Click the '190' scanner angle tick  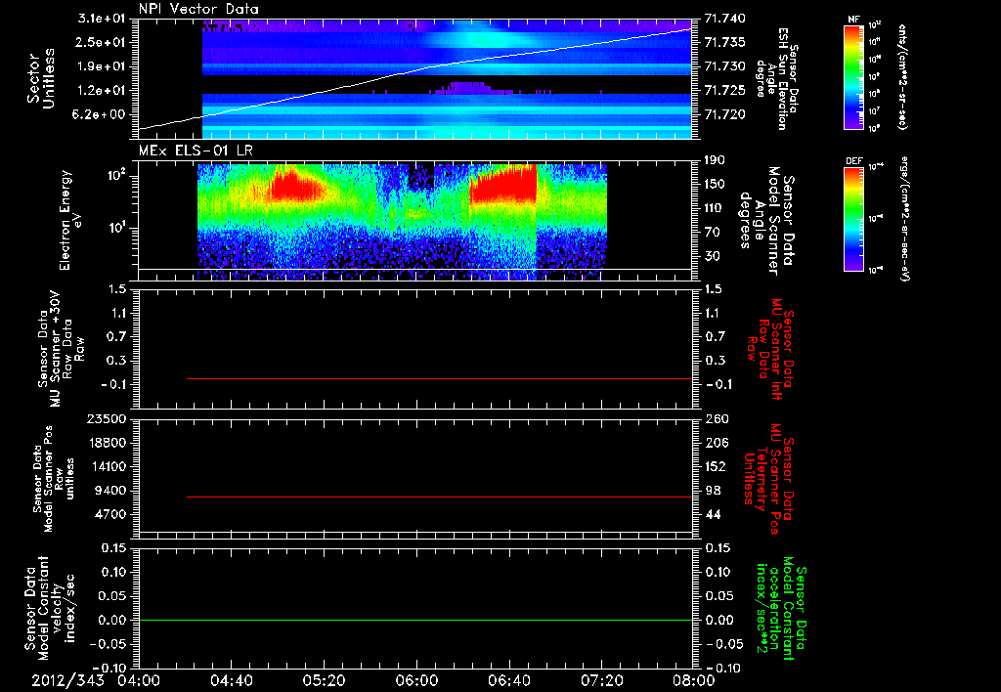point(715,160)
